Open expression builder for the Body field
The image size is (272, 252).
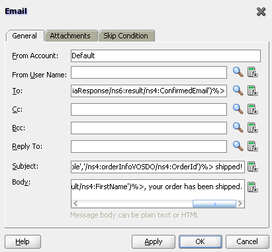coord(253,187)
